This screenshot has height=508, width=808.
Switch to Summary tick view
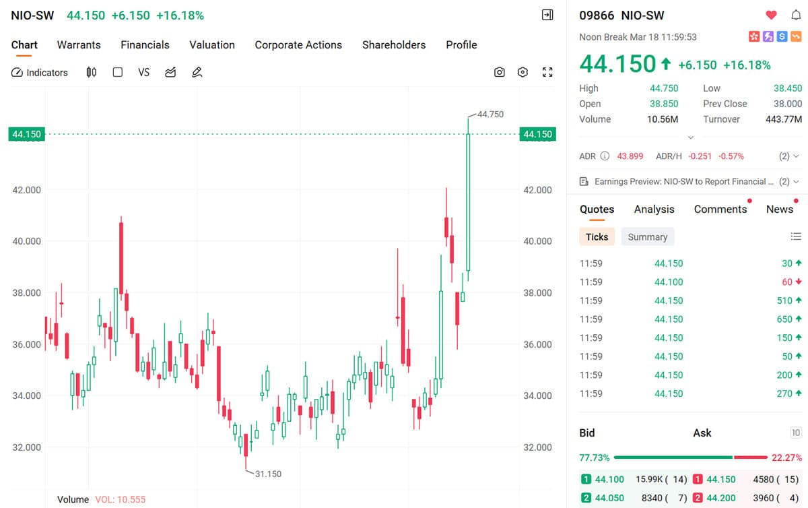[647, 236]
